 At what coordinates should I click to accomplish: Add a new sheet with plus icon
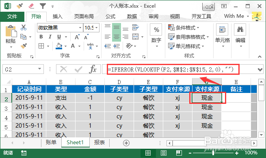[126, 143]
